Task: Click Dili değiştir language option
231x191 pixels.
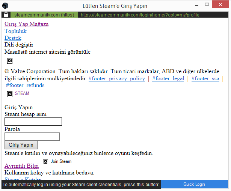Action: pos(19,45)
